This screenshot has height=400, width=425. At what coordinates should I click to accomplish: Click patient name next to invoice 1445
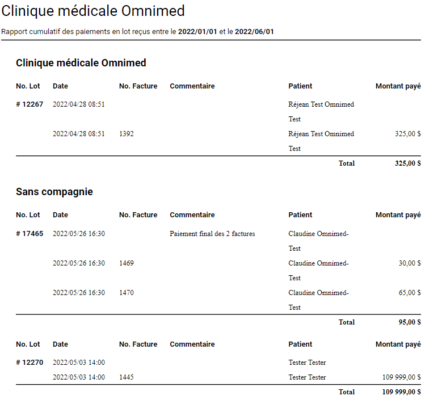tap(307, 377)
